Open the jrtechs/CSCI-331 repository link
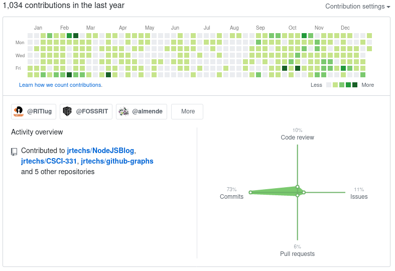Viewport: 395px width, 271px height. [x=49, y=161]
